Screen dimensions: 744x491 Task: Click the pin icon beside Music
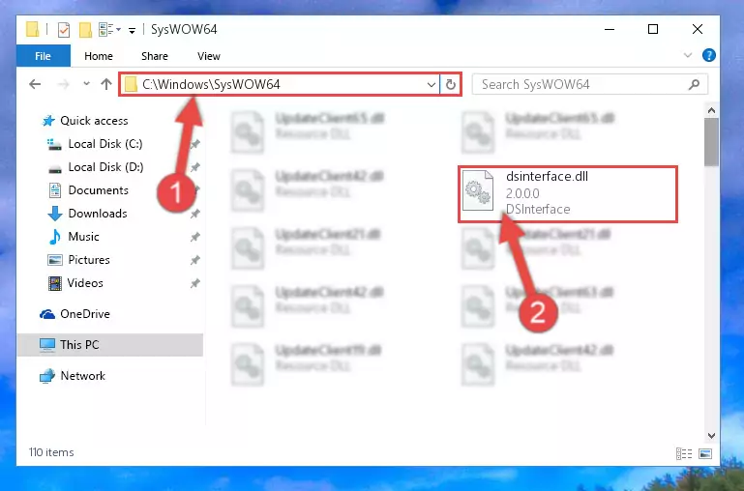click(195, 237)
